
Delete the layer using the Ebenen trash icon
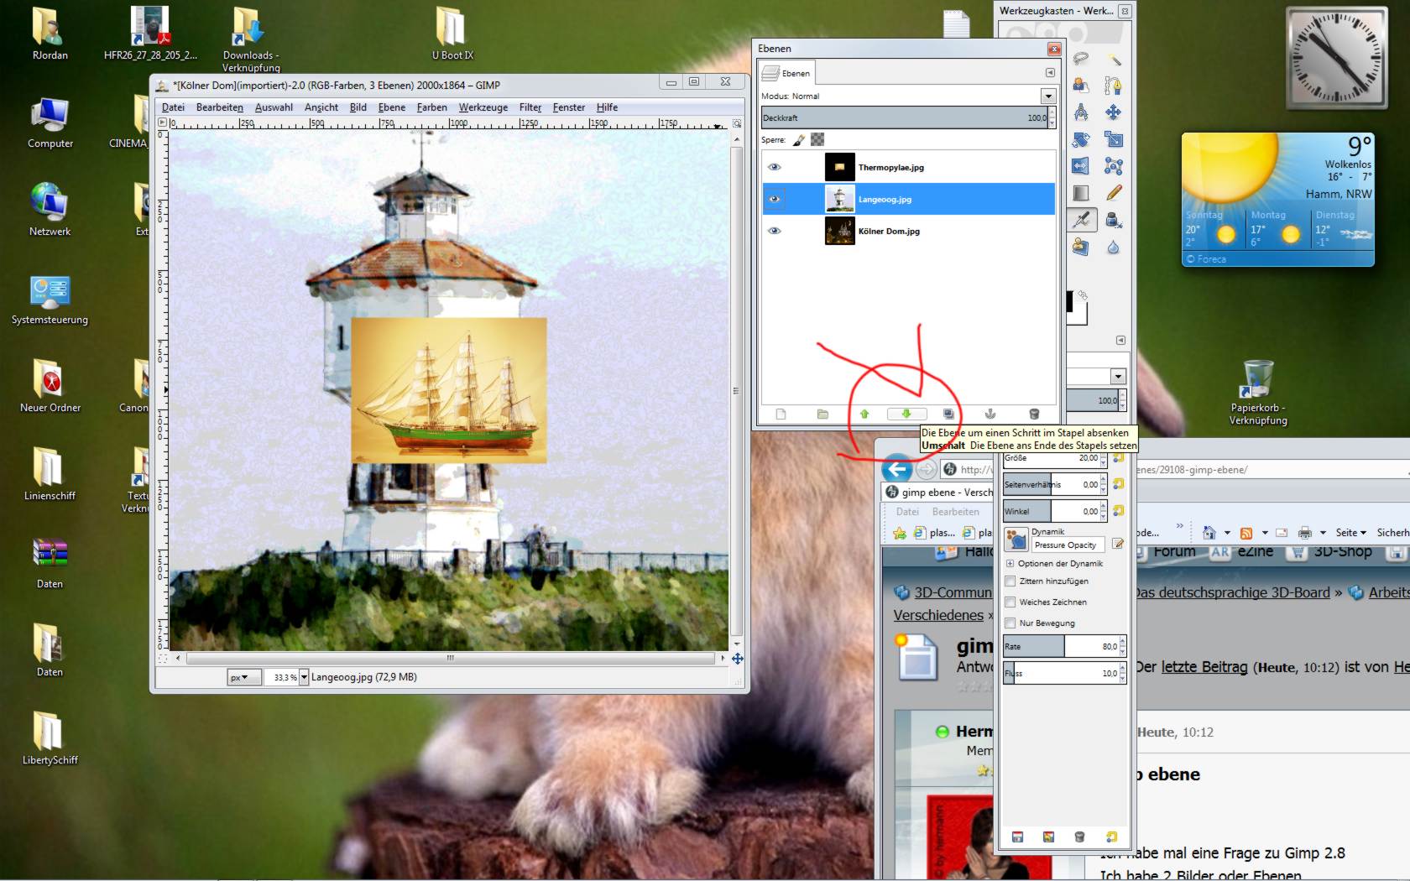click(x=1034, y=414)
